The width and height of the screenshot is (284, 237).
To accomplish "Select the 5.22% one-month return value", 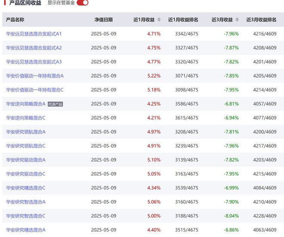I will pyautogui.click(x=154, y=76).
